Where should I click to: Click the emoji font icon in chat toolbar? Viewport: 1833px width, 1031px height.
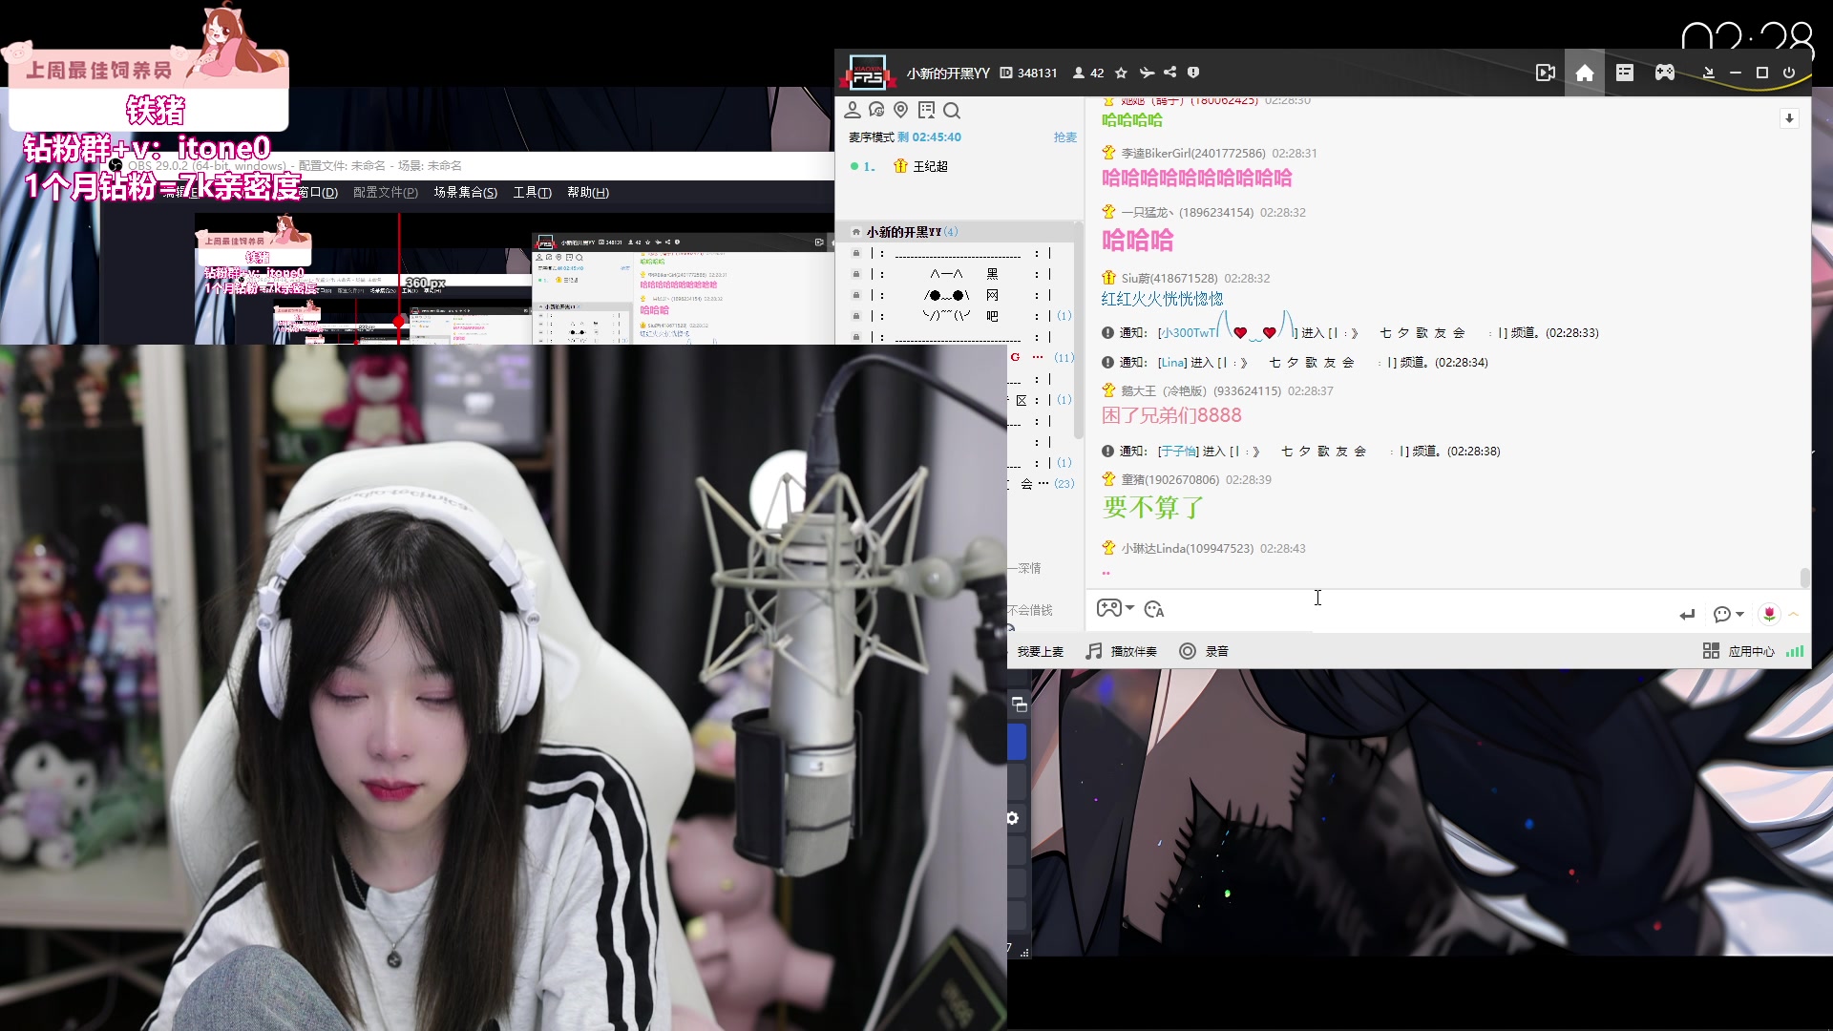[x=1153, y=609]
